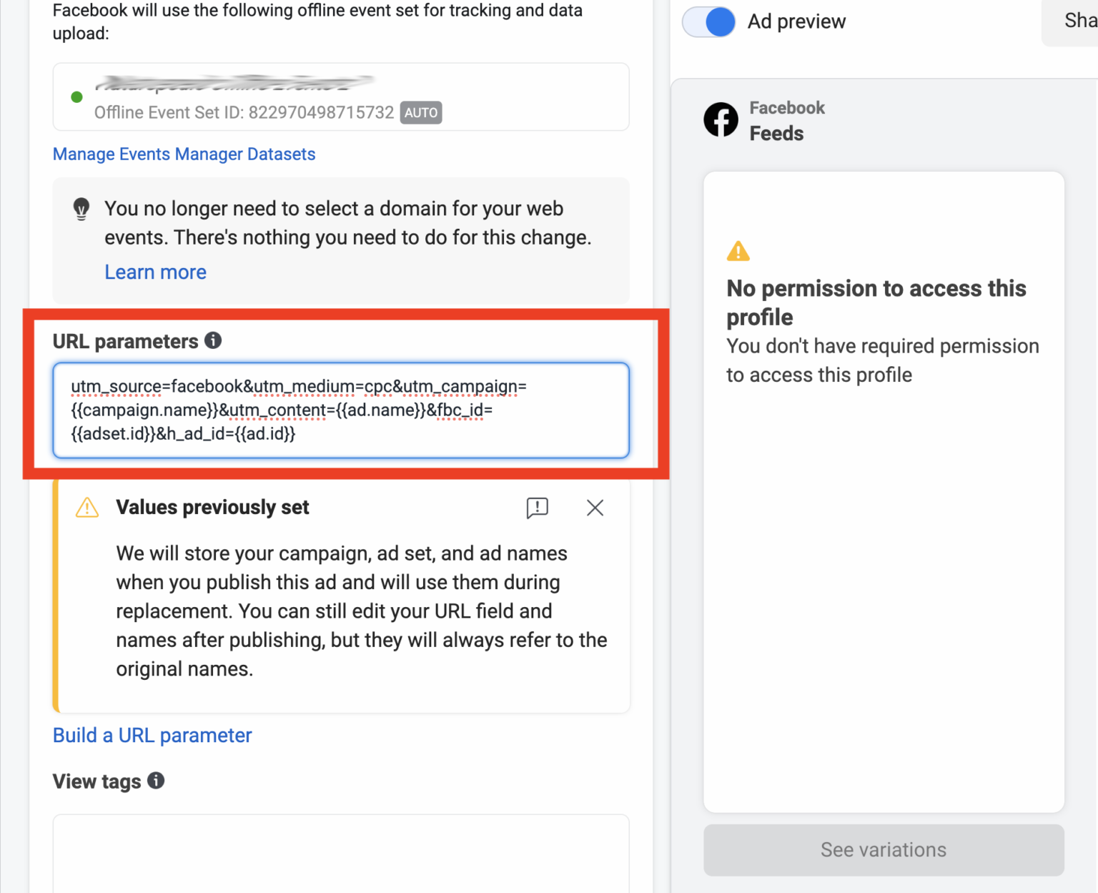The height and width of the screenshot is (893, 1098).
Task: Click inside the View tags text box
Action: coord(341,853)
